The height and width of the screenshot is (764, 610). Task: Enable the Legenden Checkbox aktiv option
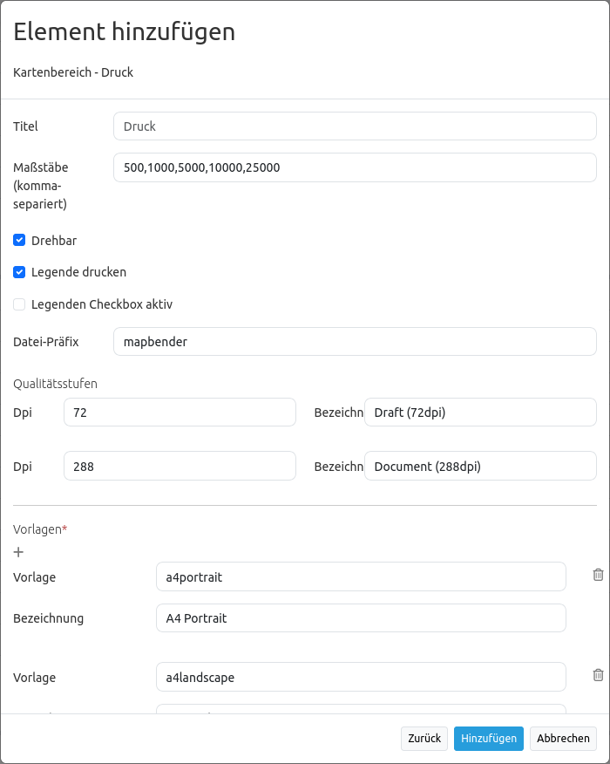(19, 304)
